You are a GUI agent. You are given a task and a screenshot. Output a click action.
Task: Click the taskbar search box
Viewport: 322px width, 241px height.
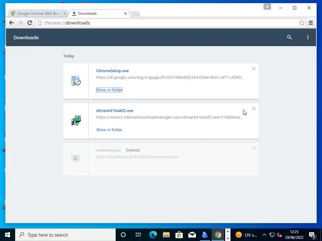[x=65, y=235]
